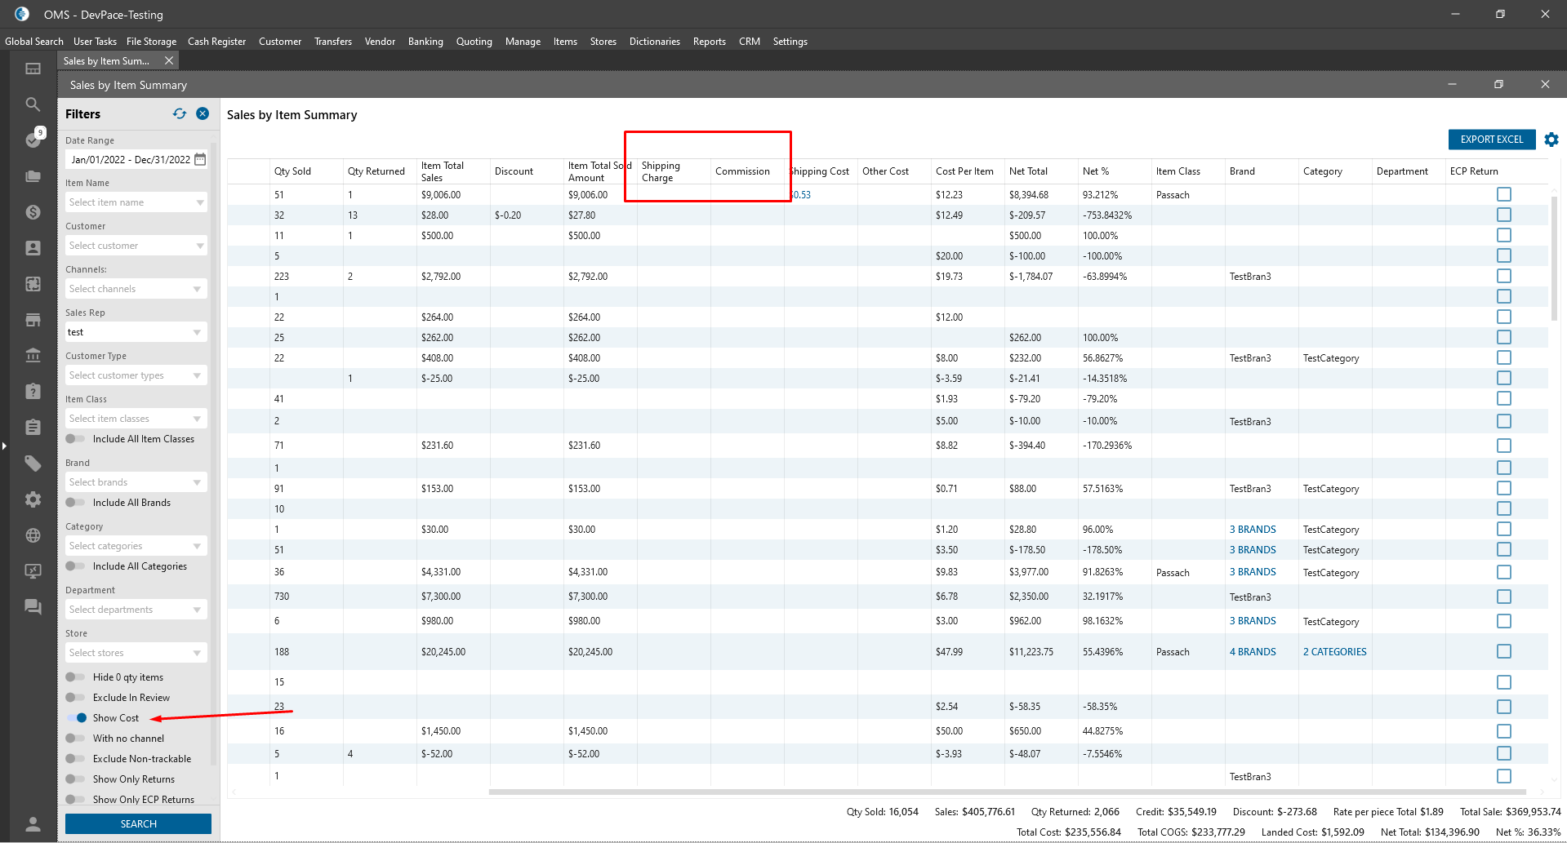Check ECP Return box for the $20,245.00 row
This screenshot has width=1567, height=843.
[x=1504, y=651]
